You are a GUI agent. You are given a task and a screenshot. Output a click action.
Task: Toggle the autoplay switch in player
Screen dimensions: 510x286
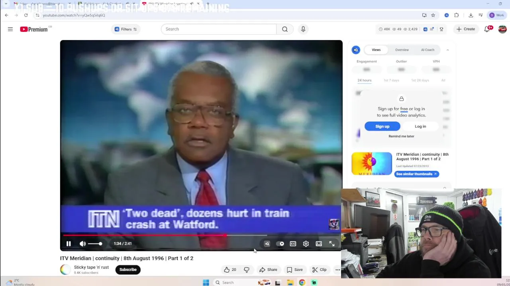click(x=280, y=244)
